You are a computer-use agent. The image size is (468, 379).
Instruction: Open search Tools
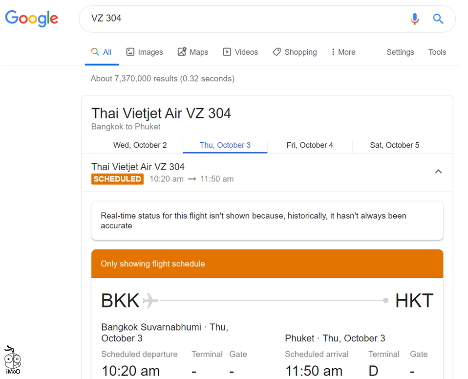(437, 52)
